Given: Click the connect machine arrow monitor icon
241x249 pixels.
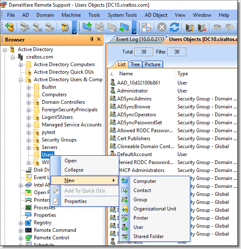Looking at the screenshot, I should click(x=124, y=27).
